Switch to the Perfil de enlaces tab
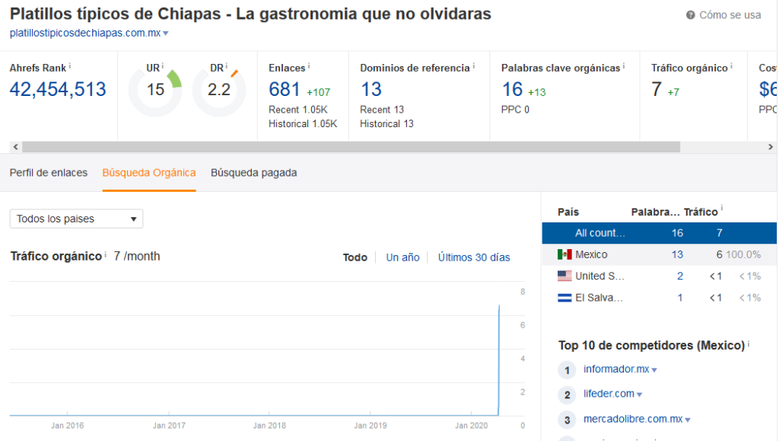Viewport: 779px width, 441px height. click(x=48, y=173)
